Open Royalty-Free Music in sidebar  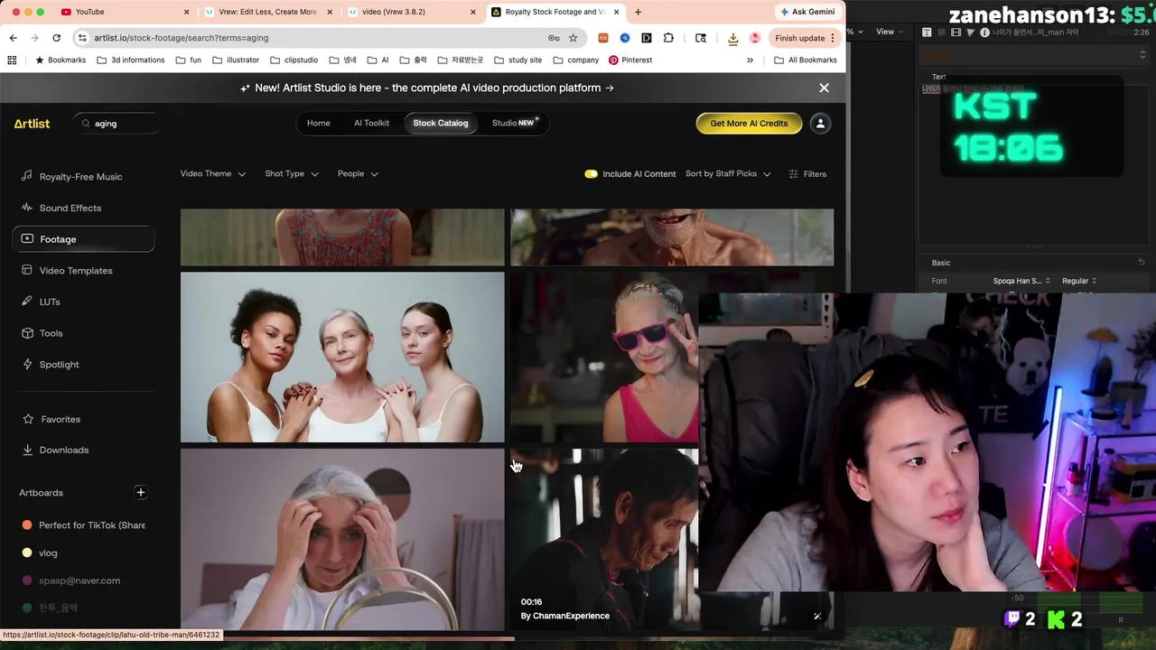tap(80, 177)
